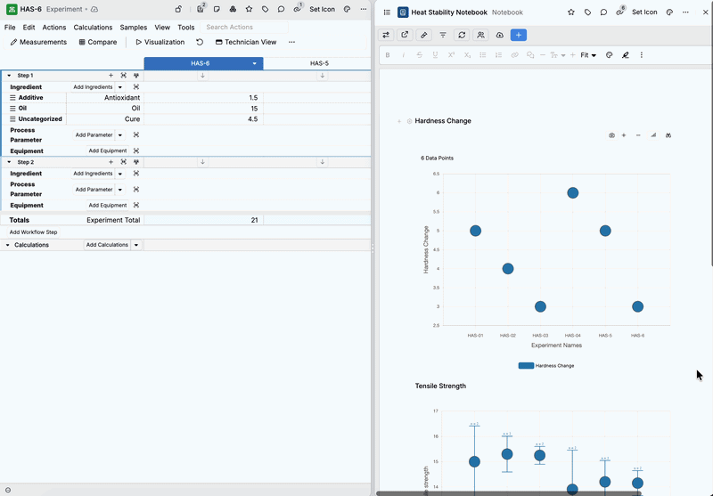
Task: Click the Technician View button
Action: tap(246, 42)
